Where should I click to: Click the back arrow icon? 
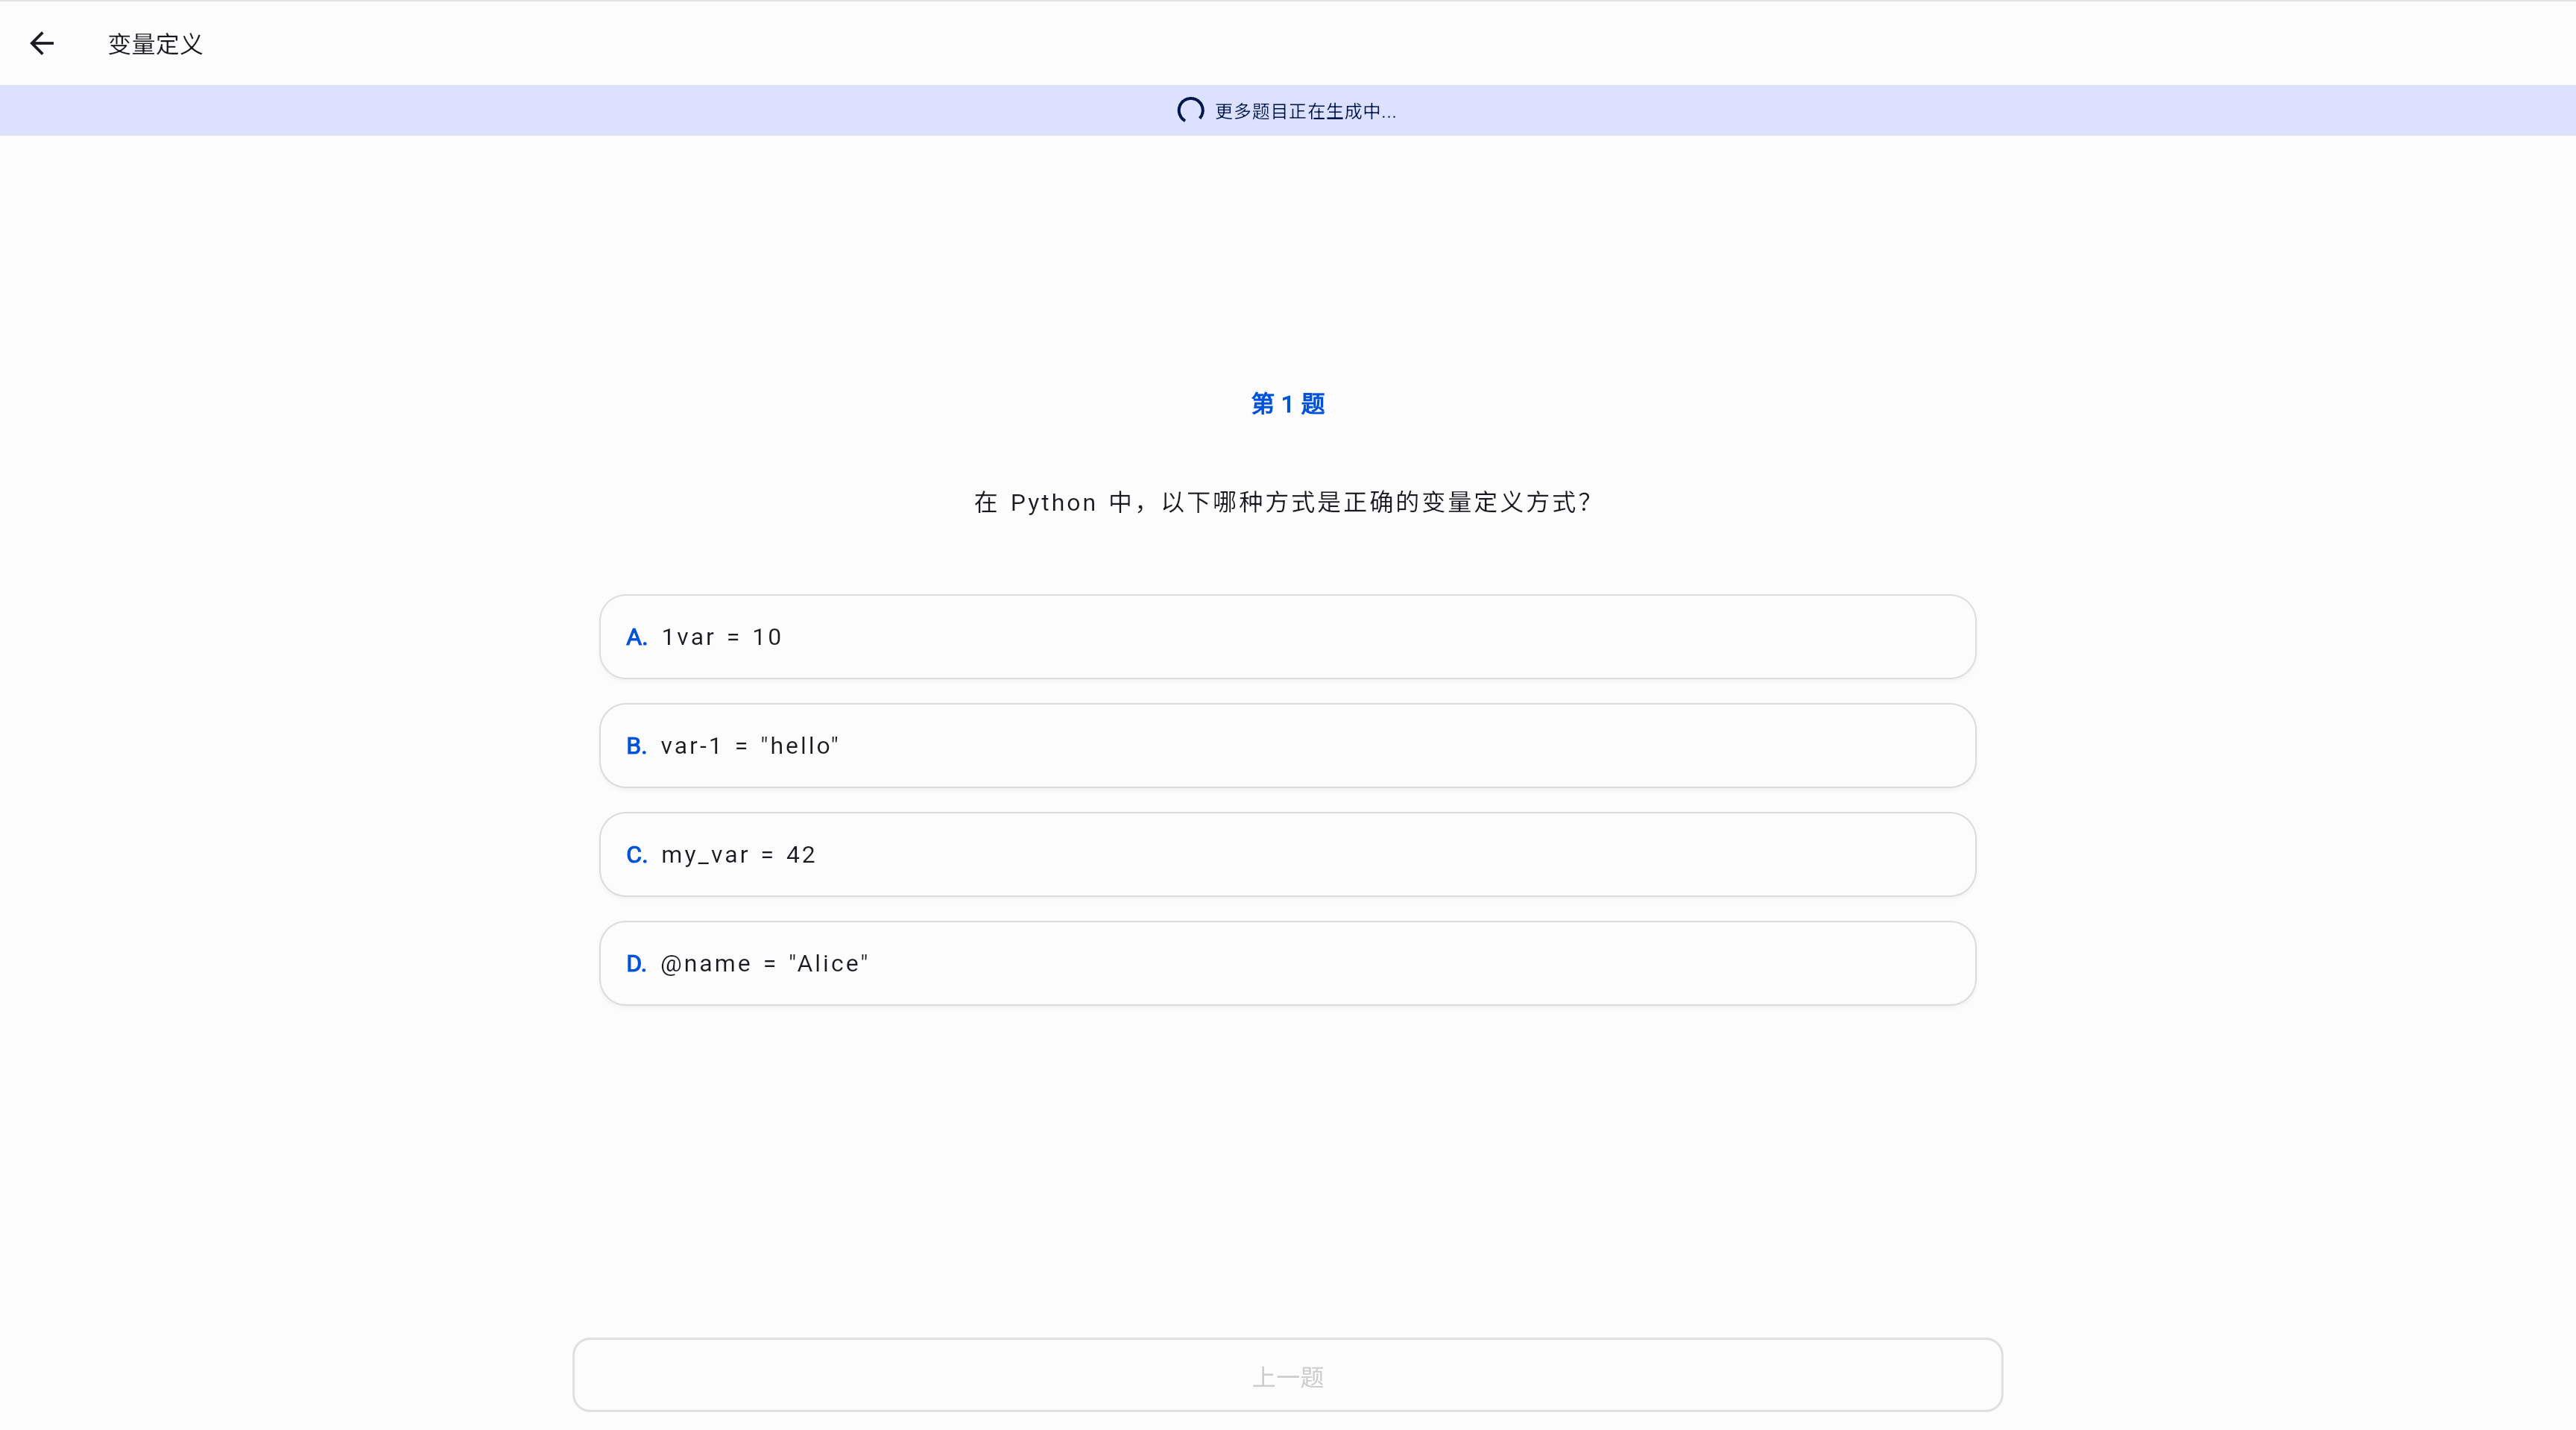(x=42, y=43)
